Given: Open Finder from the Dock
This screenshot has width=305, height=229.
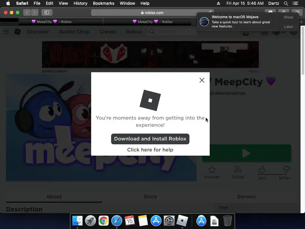Looking at the screenshot, I should tap(77, 221).
